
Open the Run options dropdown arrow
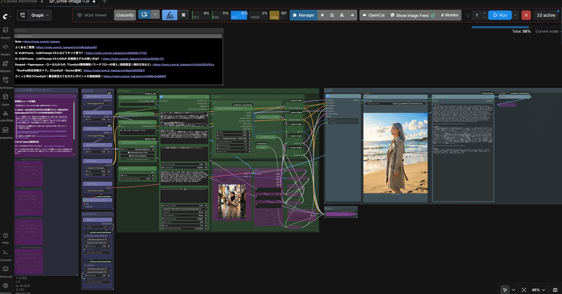515,15
